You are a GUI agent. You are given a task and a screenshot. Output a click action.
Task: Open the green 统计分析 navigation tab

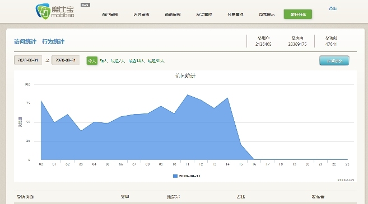[x=298, y=15]
